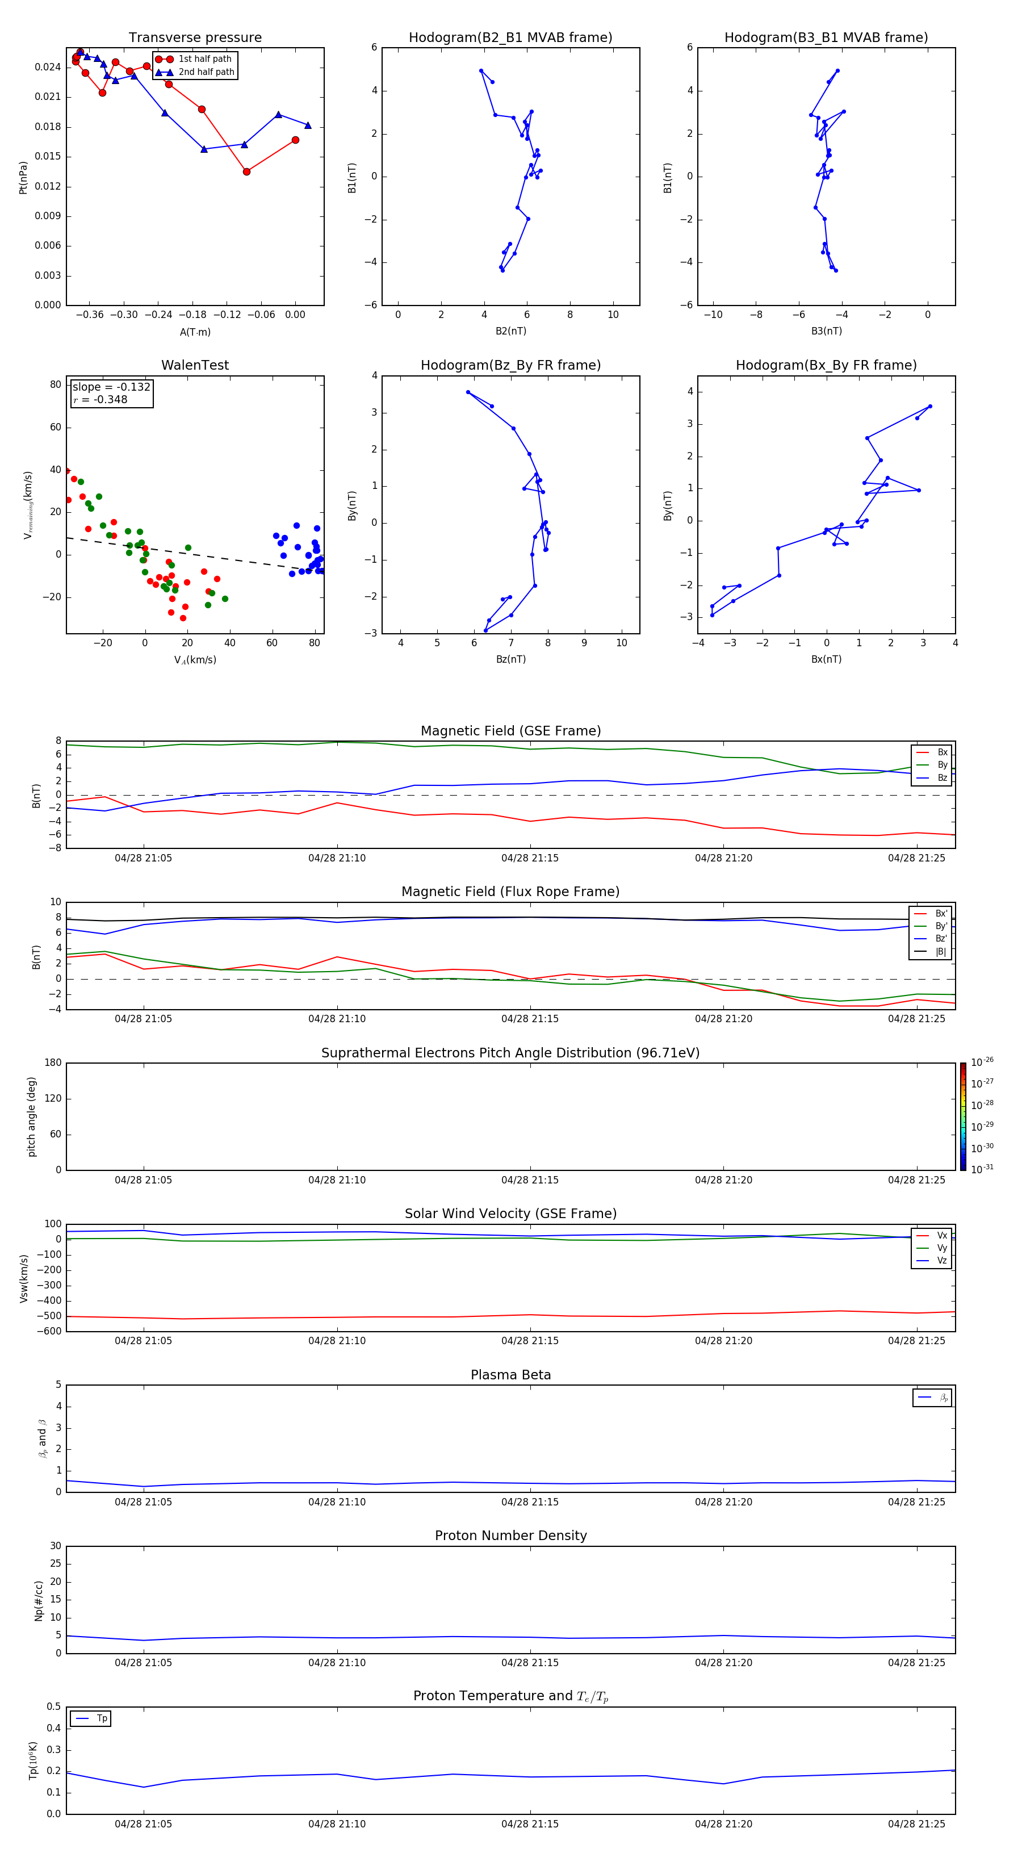Click the Vx red curve in velocity panel
1022x1874 pixels.
pos(510,1315)
